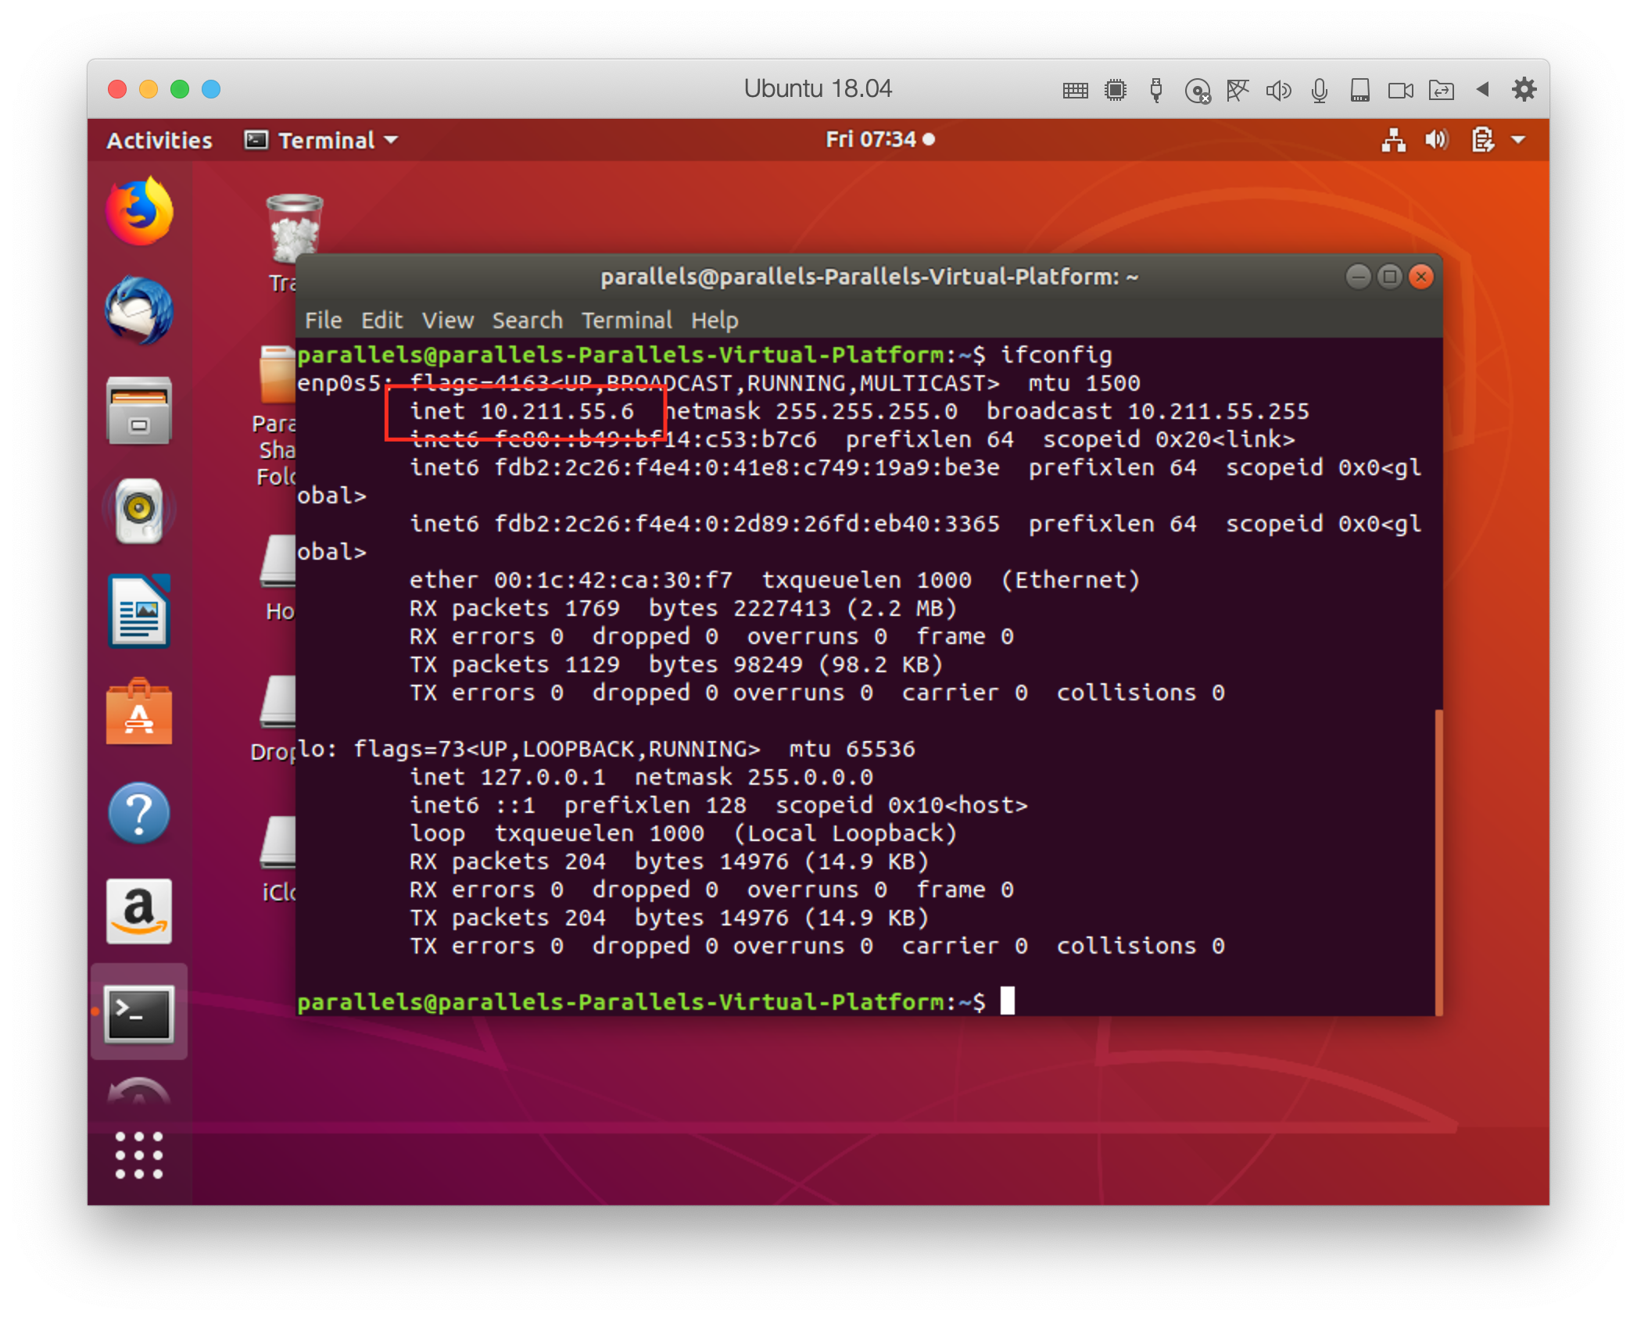Click the Parallels camera icon

[x=1401, y=91]
